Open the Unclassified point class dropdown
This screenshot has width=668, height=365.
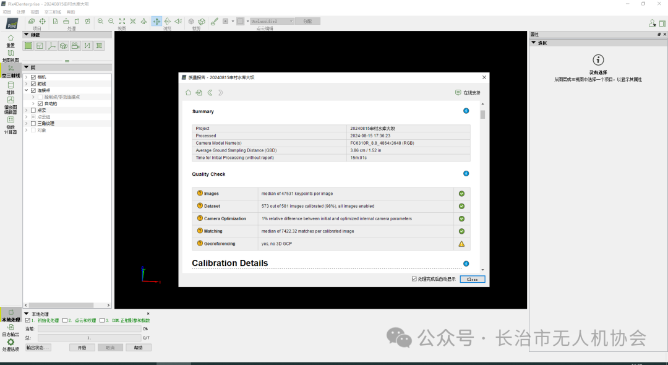[272, 21]
